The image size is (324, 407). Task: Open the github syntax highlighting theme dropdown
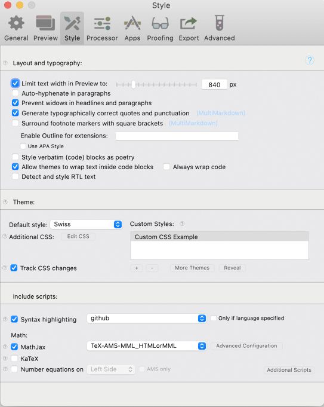pyautogui.click(x=146, y=318)
